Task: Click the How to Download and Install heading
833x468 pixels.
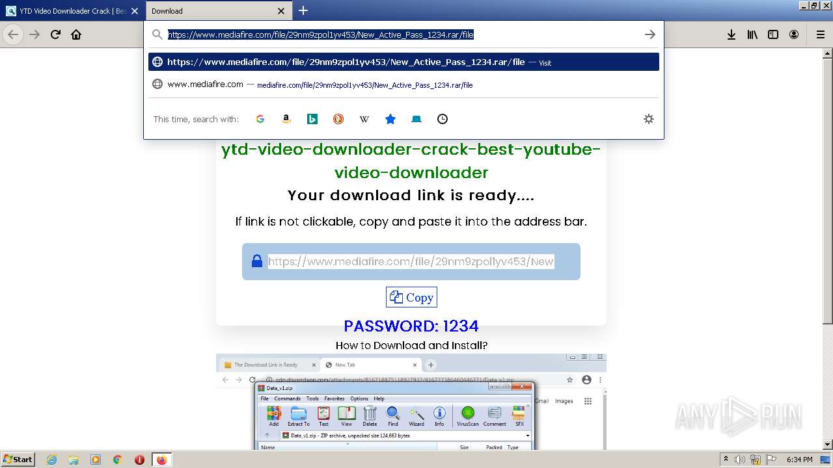Action: click(411, 345)
